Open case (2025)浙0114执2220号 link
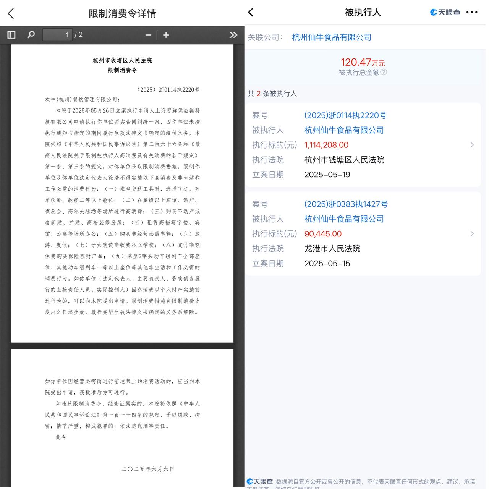Viewport: 489px width, 489px height. tap(345, 115)
